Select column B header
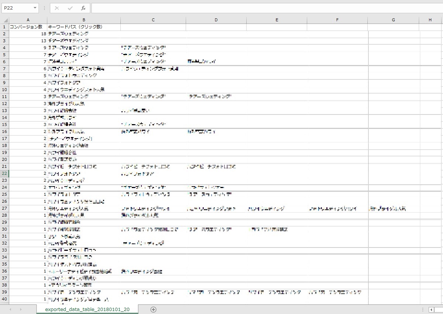443x314 pixels. click(84, 20)
